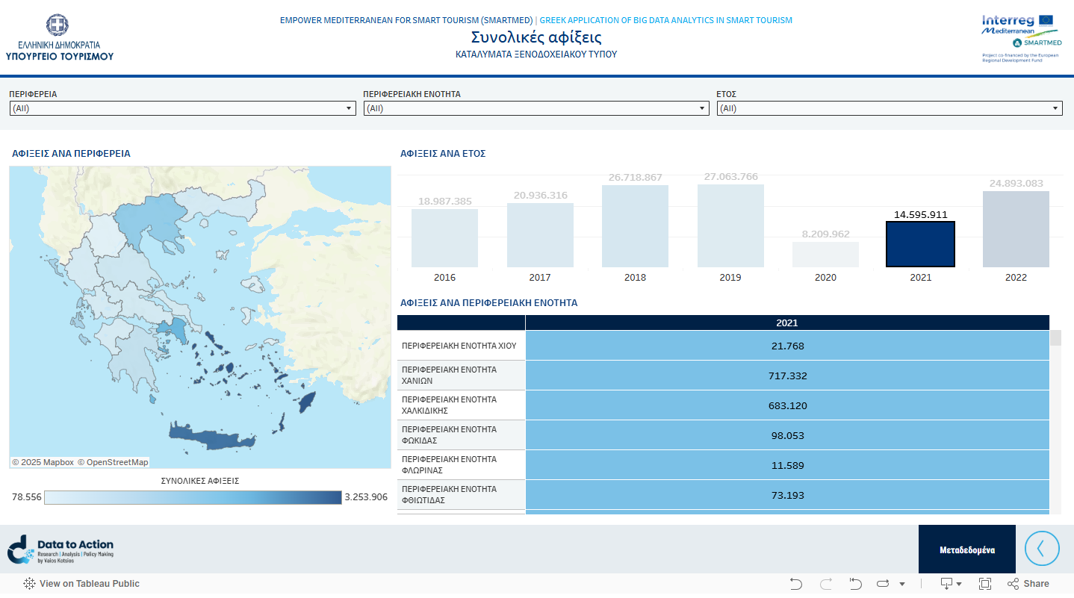Click the table's vertical scrollbar thumb
The height and width of the screenshot is (598, 1074).
1055,339
